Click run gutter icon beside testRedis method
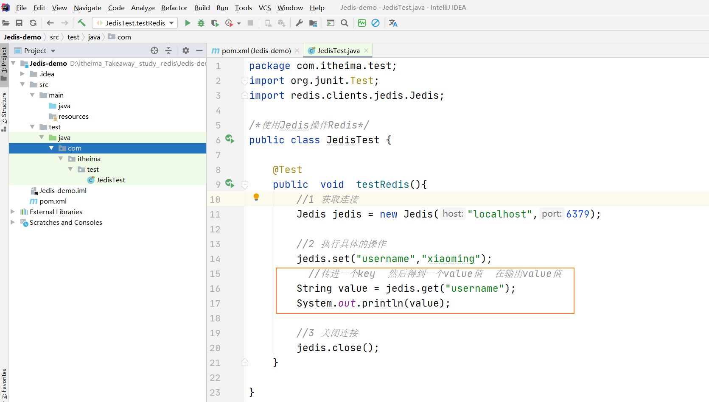Image resolution: width=709 pixels, height=402 pixels. [230, 184]
